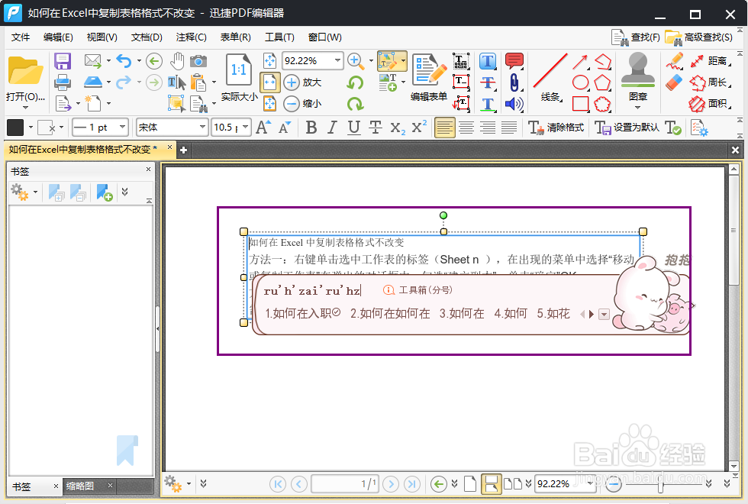Open the 1 pt line width dropdown
This screenshot has width=748, height=504.
[100, 128]
